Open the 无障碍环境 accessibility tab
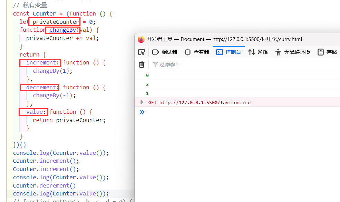This screenshot has height=202, width=340. tap(292, 52)
